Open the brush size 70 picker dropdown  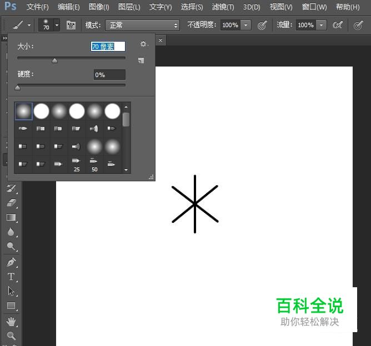(x=57, y=25)
